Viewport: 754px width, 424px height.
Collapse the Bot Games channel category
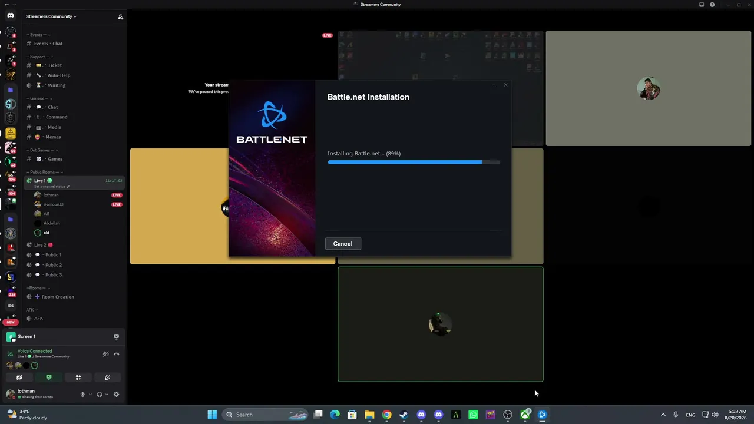pyautogui.click(x=41, y=150)
